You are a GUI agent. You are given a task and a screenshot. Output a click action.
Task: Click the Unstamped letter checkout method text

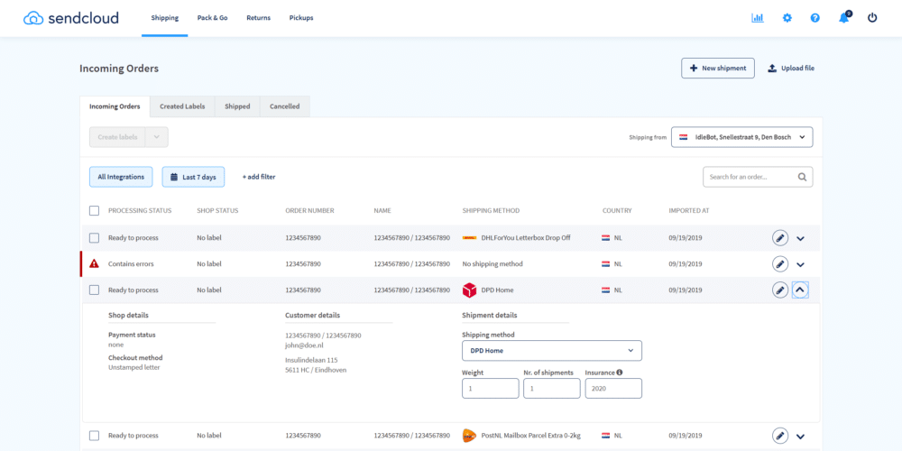tap(134, 367)
